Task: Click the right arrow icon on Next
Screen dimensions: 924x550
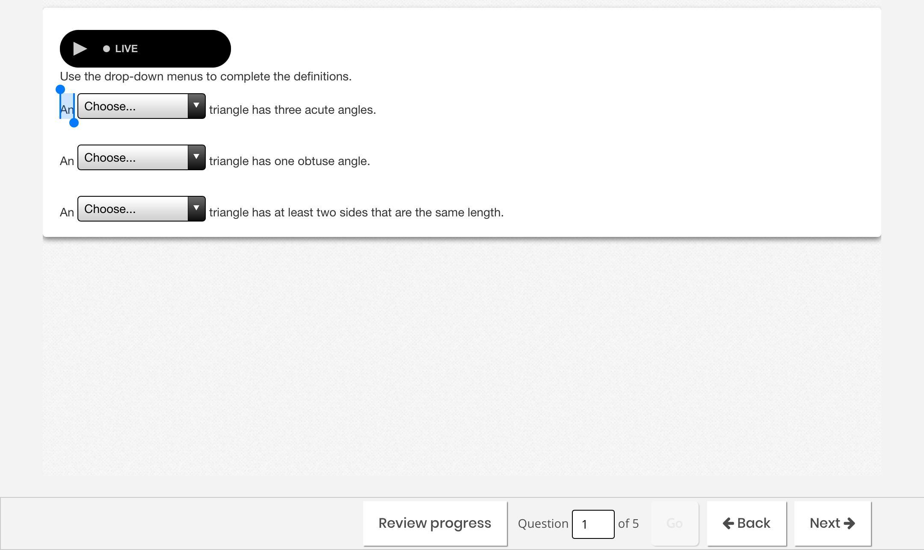Action: coord(850,523)
